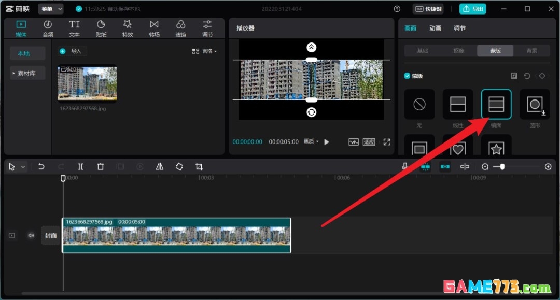Click the undo icon above the timeline
The width and height of the screenshot is (560, 300).
41,166
